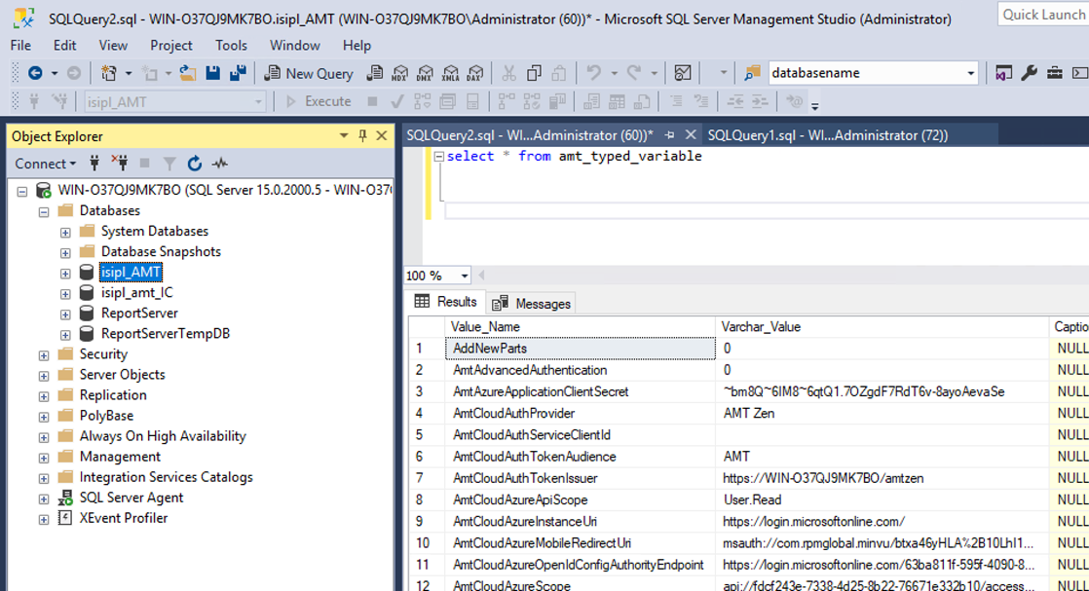1089x591 pixels.
Task: Open the New Project dropdown arrow
Action: pos(129,73)
